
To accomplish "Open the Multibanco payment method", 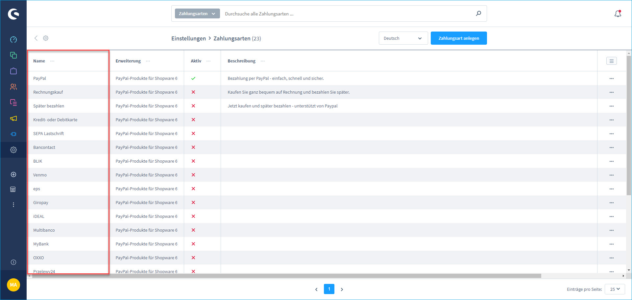I will 44,230.
